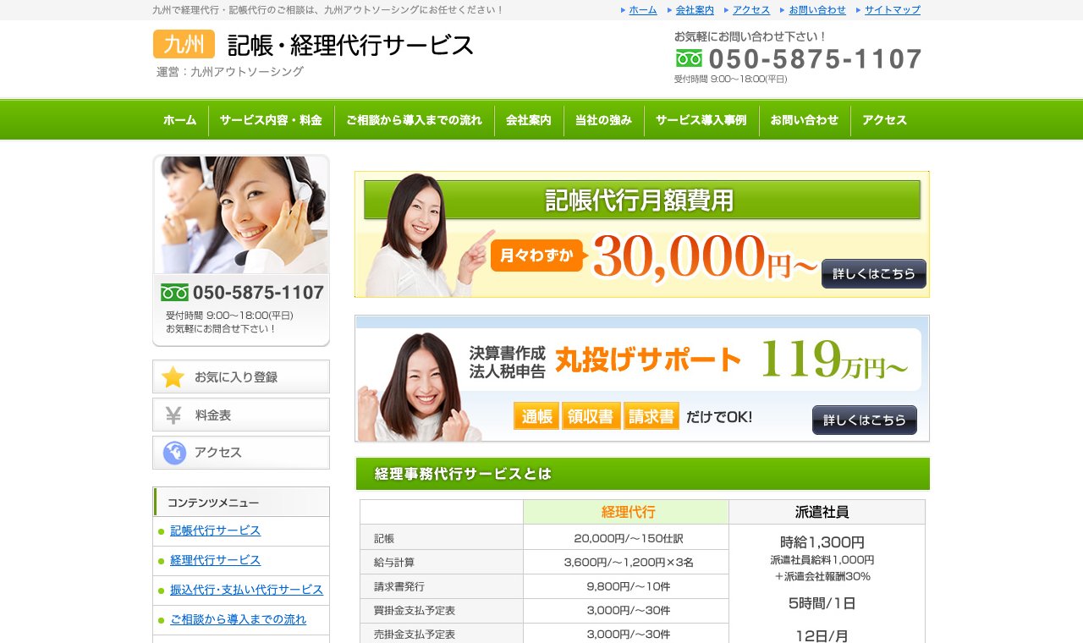Click the yen icon beside 料金表
1083x643 pixels.
[x=173, y=415]
